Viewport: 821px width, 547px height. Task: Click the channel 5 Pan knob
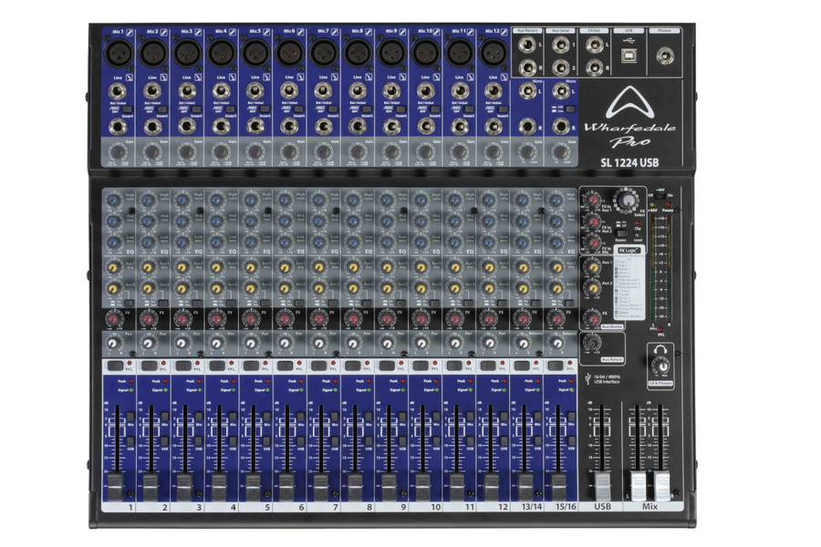[251, 344]
